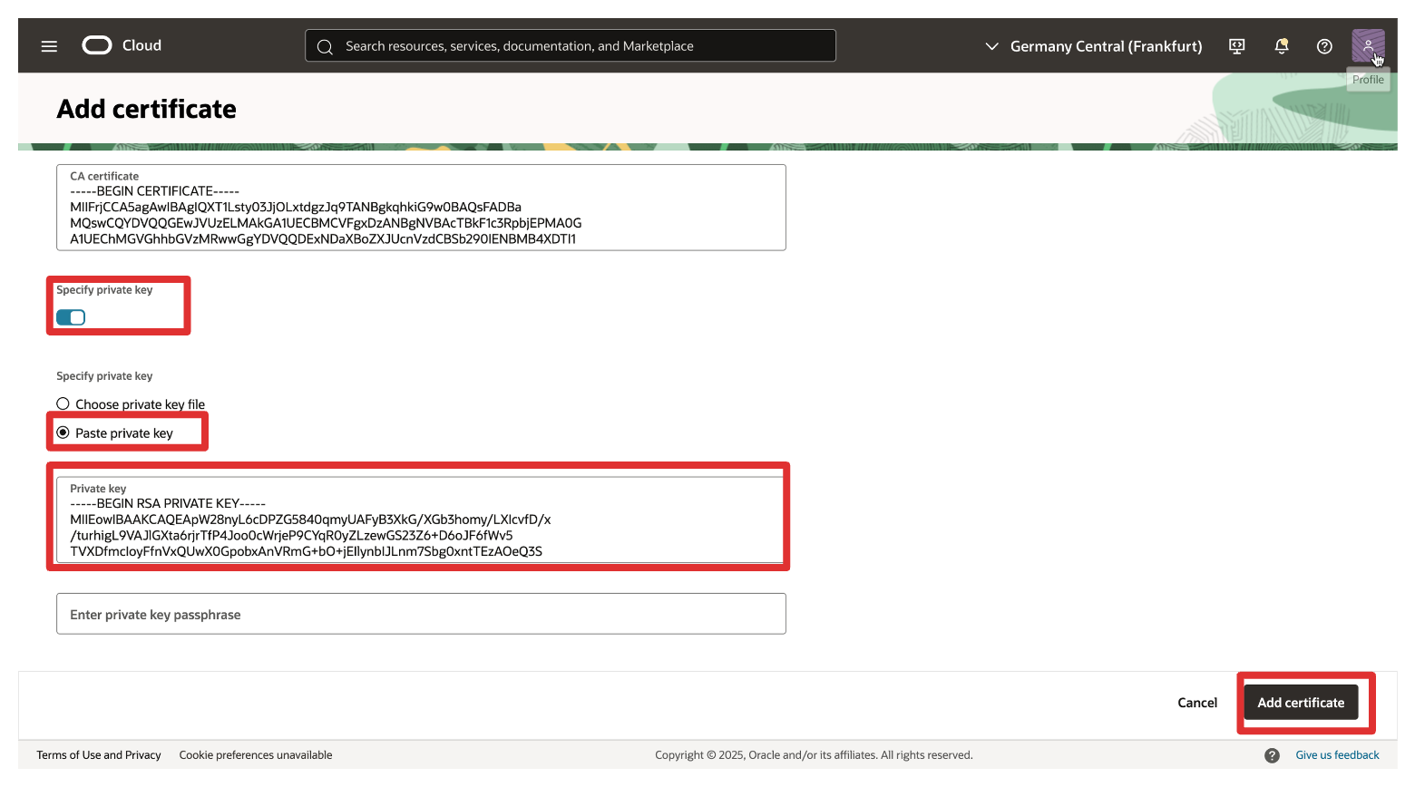The width and height of the screenshot is (1415, 787).
Task: Select Choose private key file option
Action: (x=63, y=404)
